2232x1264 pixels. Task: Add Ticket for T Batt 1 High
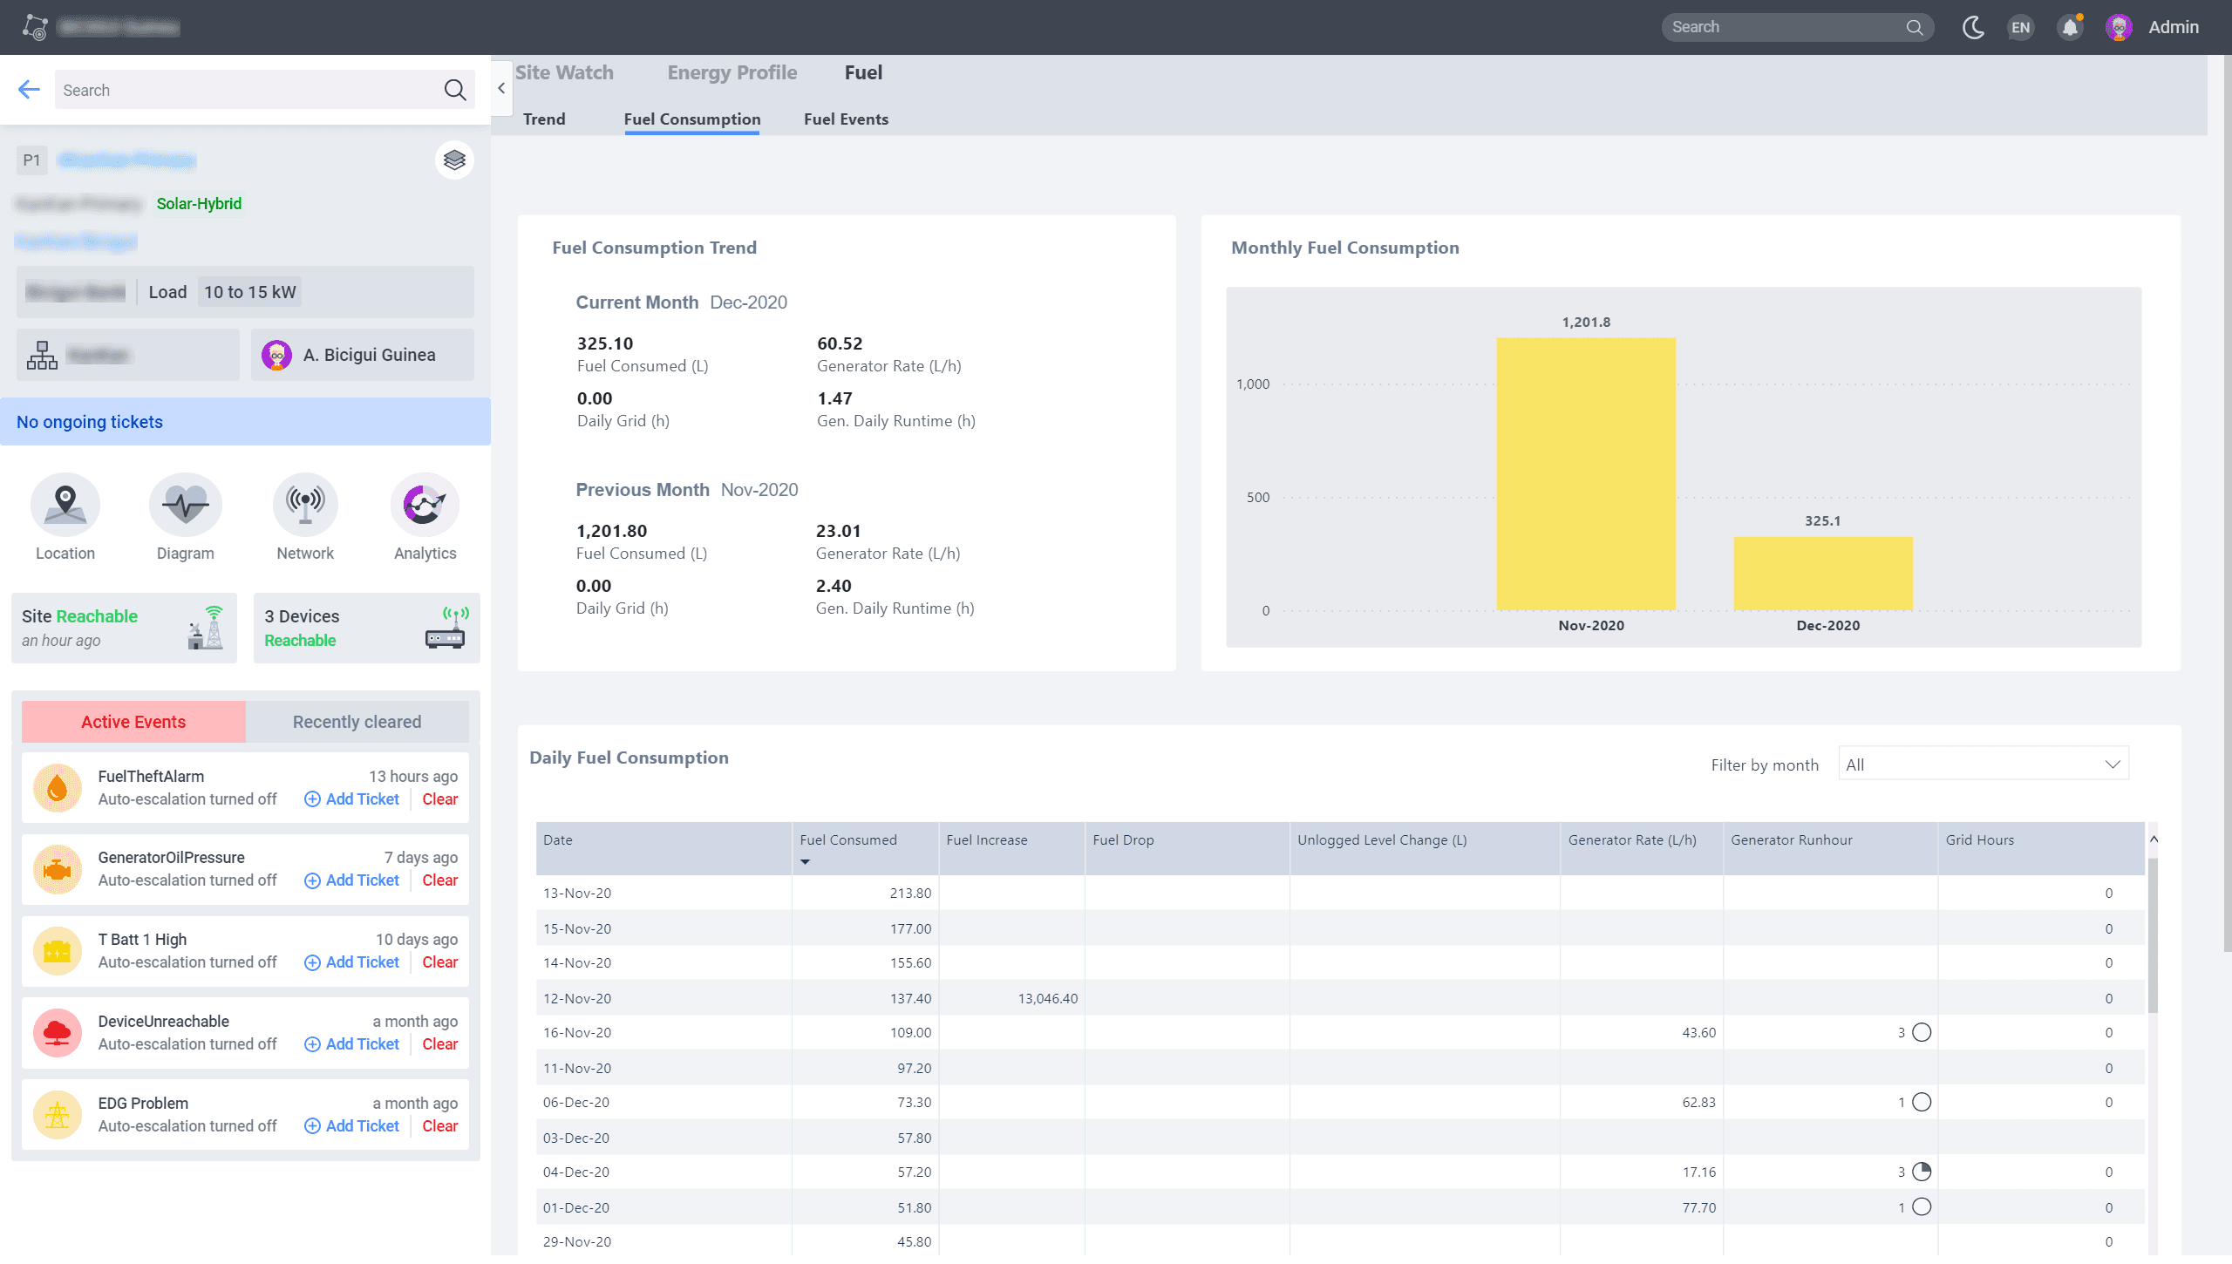coord(351,962)
